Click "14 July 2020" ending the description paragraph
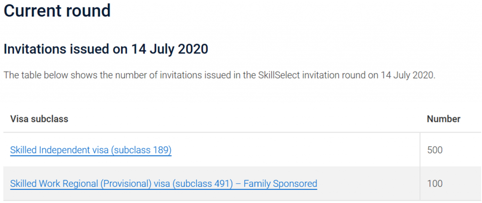Screen dimensions: 482x203 click(x=406, y=76)
